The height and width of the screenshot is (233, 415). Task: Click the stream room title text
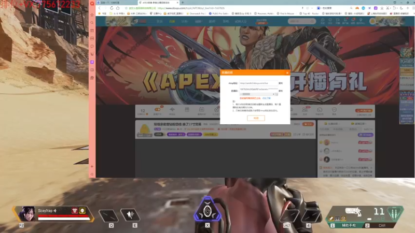[x=177, y=124]
